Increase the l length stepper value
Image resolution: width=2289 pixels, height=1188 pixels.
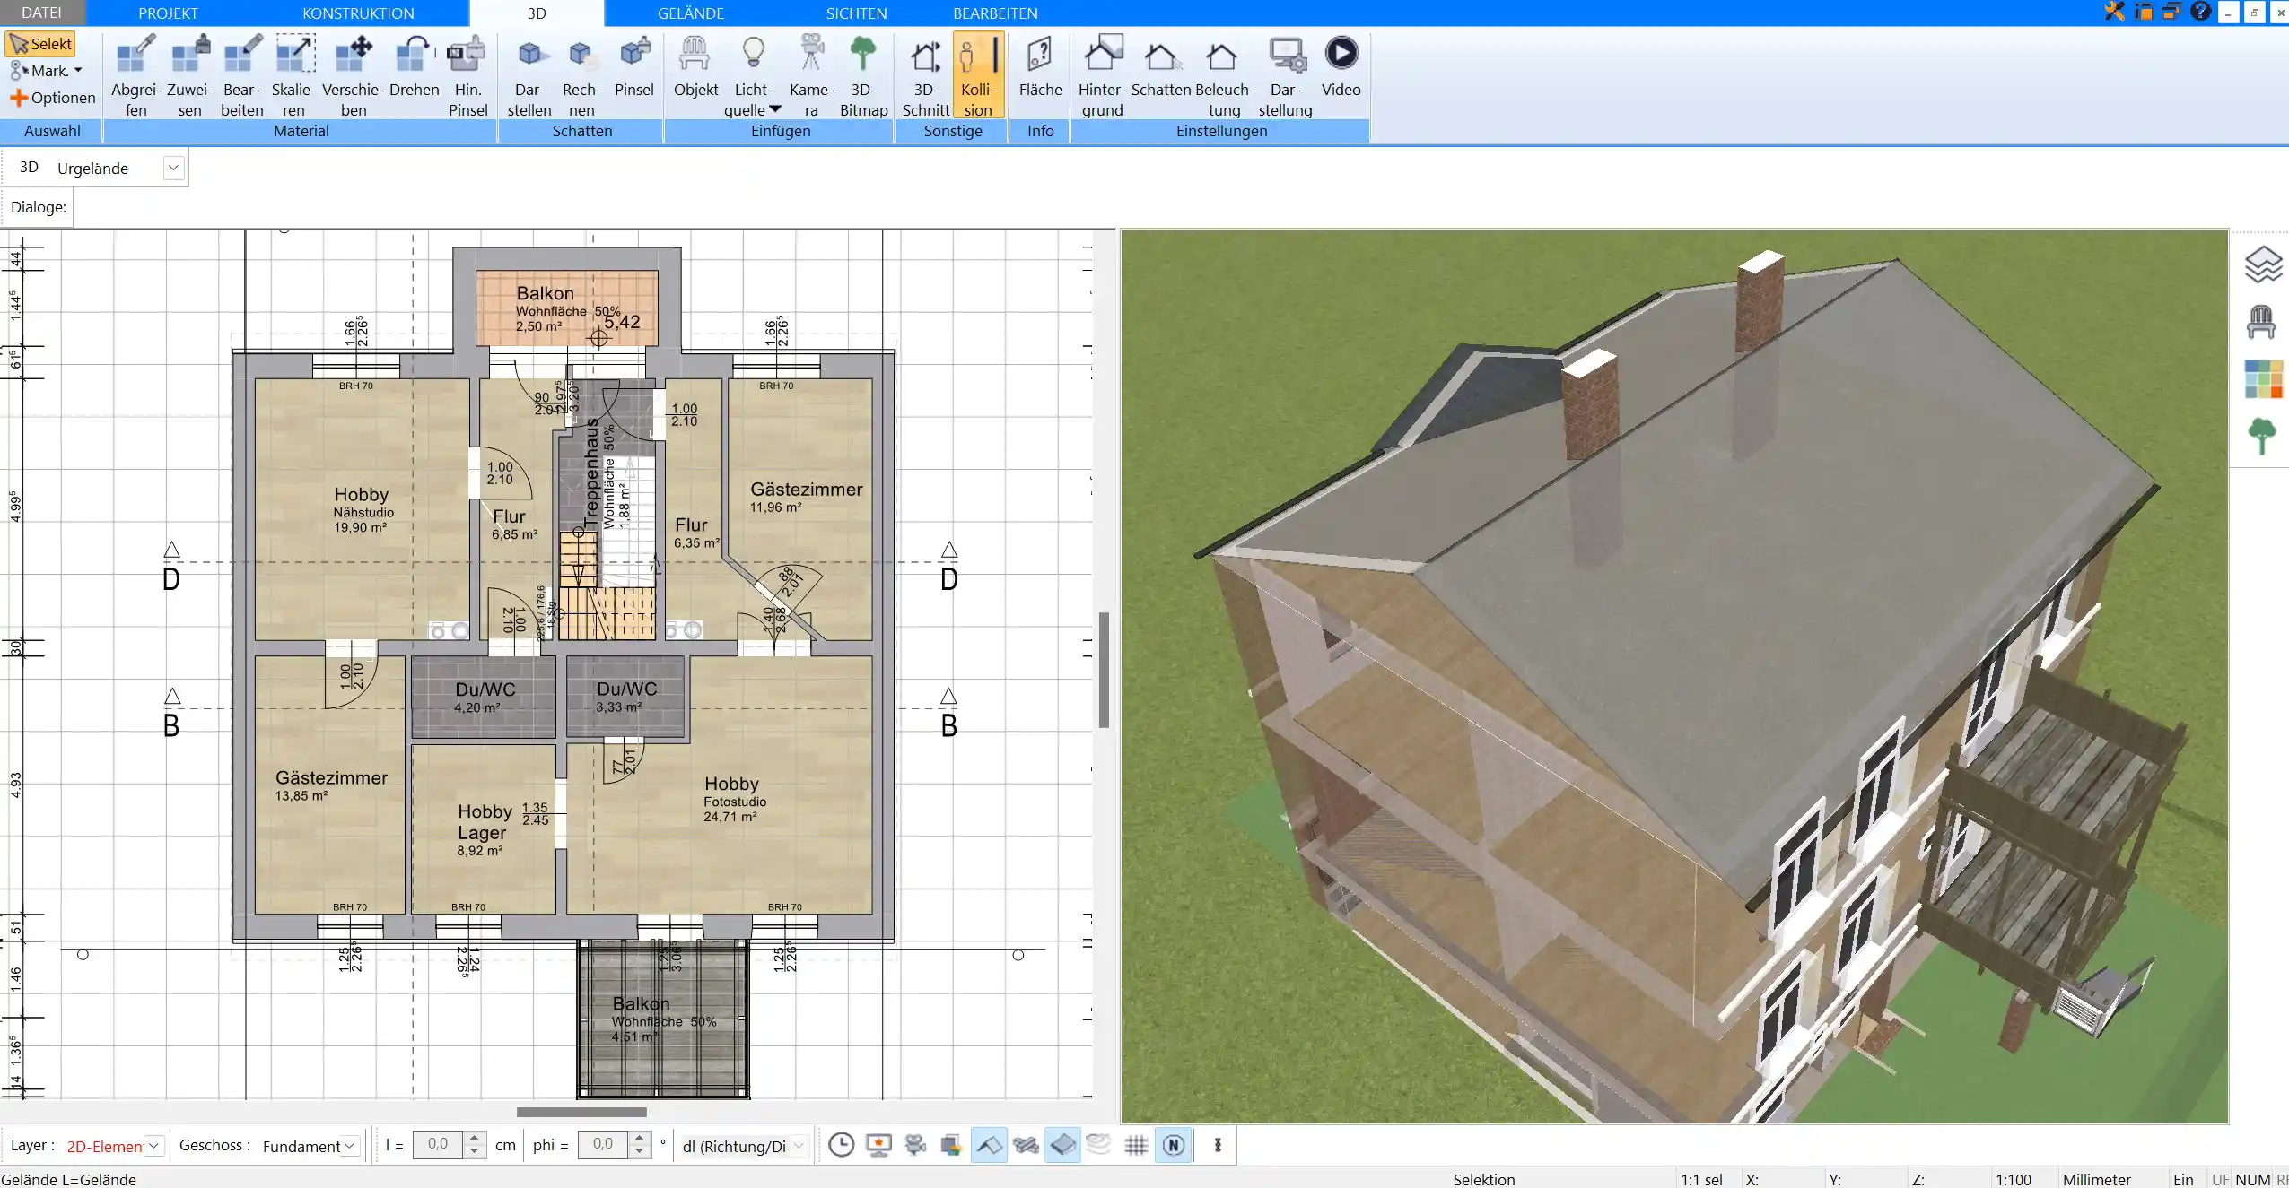(x=476, y=1138)
